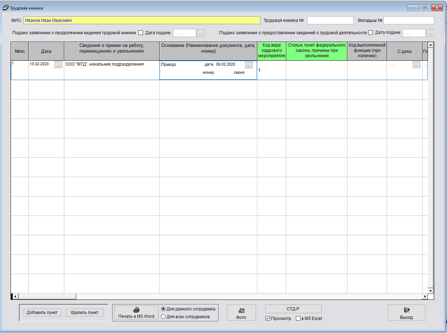Open date picker for order date 09.02.2020
447x333 pixels.
click(249, 65)
